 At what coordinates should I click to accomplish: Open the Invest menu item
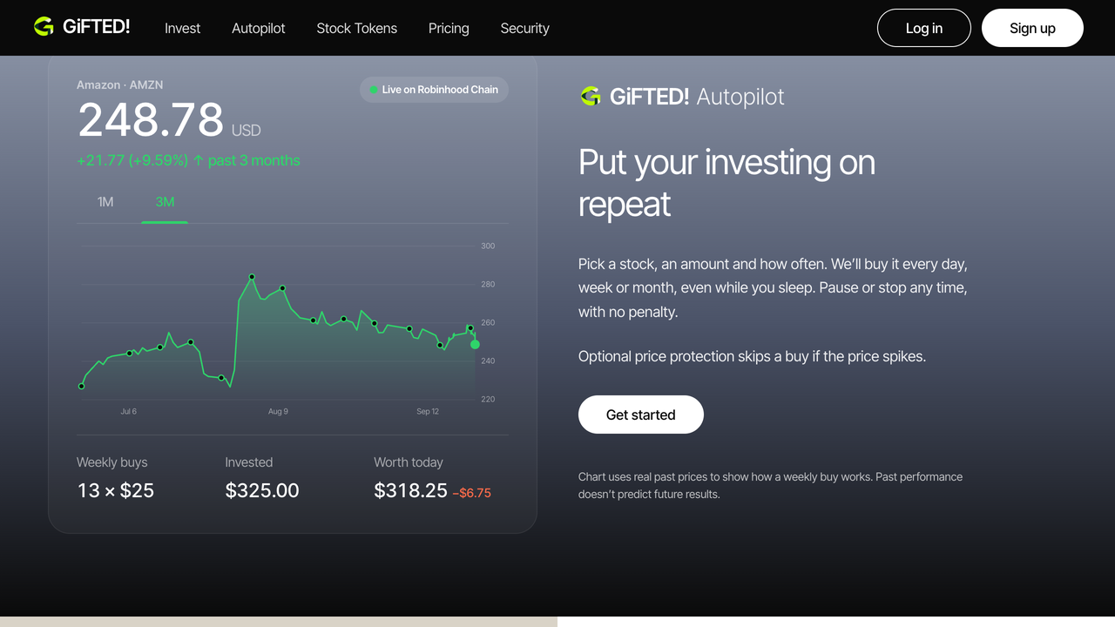tap(182, 28)
